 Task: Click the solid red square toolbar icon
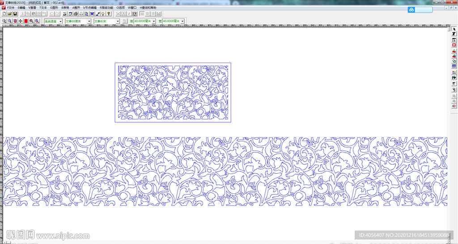pos(26,21)
